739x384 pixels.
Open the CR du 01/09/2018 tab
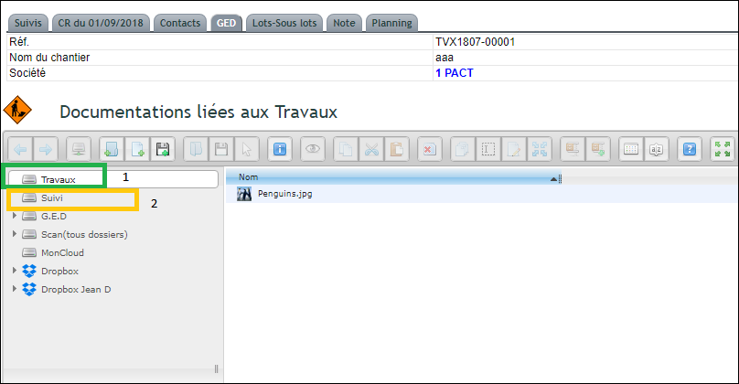coord(101,23)
